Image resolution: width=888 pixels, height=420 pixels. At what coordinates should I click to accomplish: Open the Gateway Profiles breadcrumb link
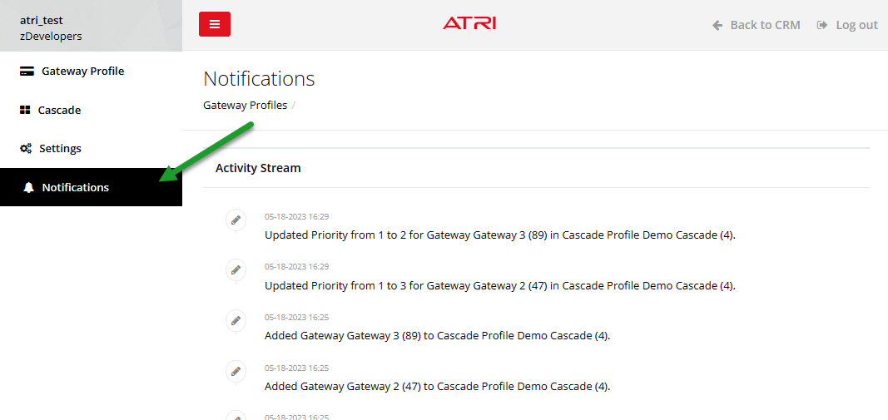point(245,106)
